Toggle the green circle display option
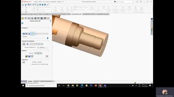This screenshot has width=174, height=97. coord(24,44)
